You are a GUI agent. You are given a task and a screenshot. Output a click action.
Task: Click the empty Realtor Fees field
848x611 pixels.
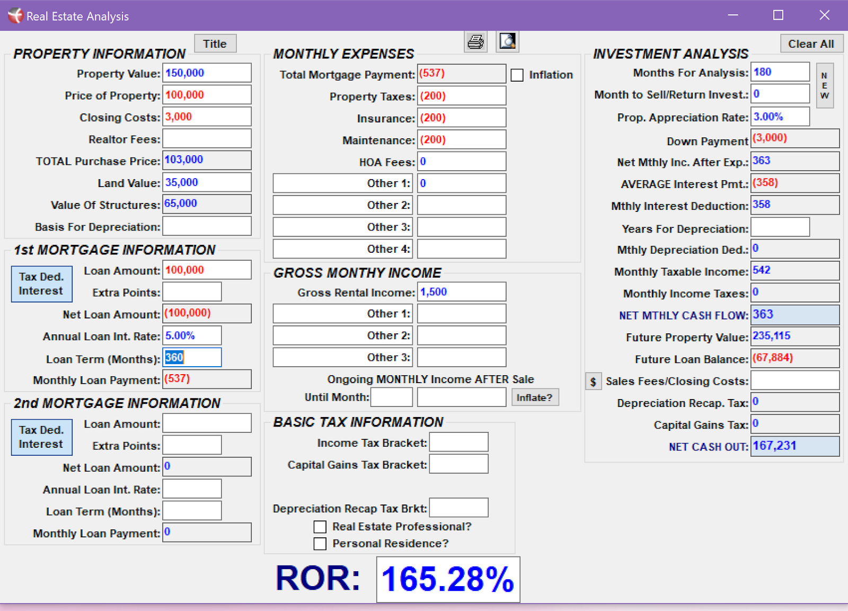pos(207,139)
